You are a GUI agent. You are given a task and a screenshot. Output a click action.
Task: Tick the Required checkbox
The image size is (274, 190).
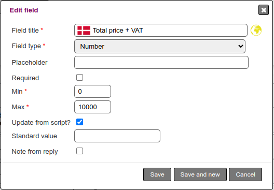[x=80, y=77]
